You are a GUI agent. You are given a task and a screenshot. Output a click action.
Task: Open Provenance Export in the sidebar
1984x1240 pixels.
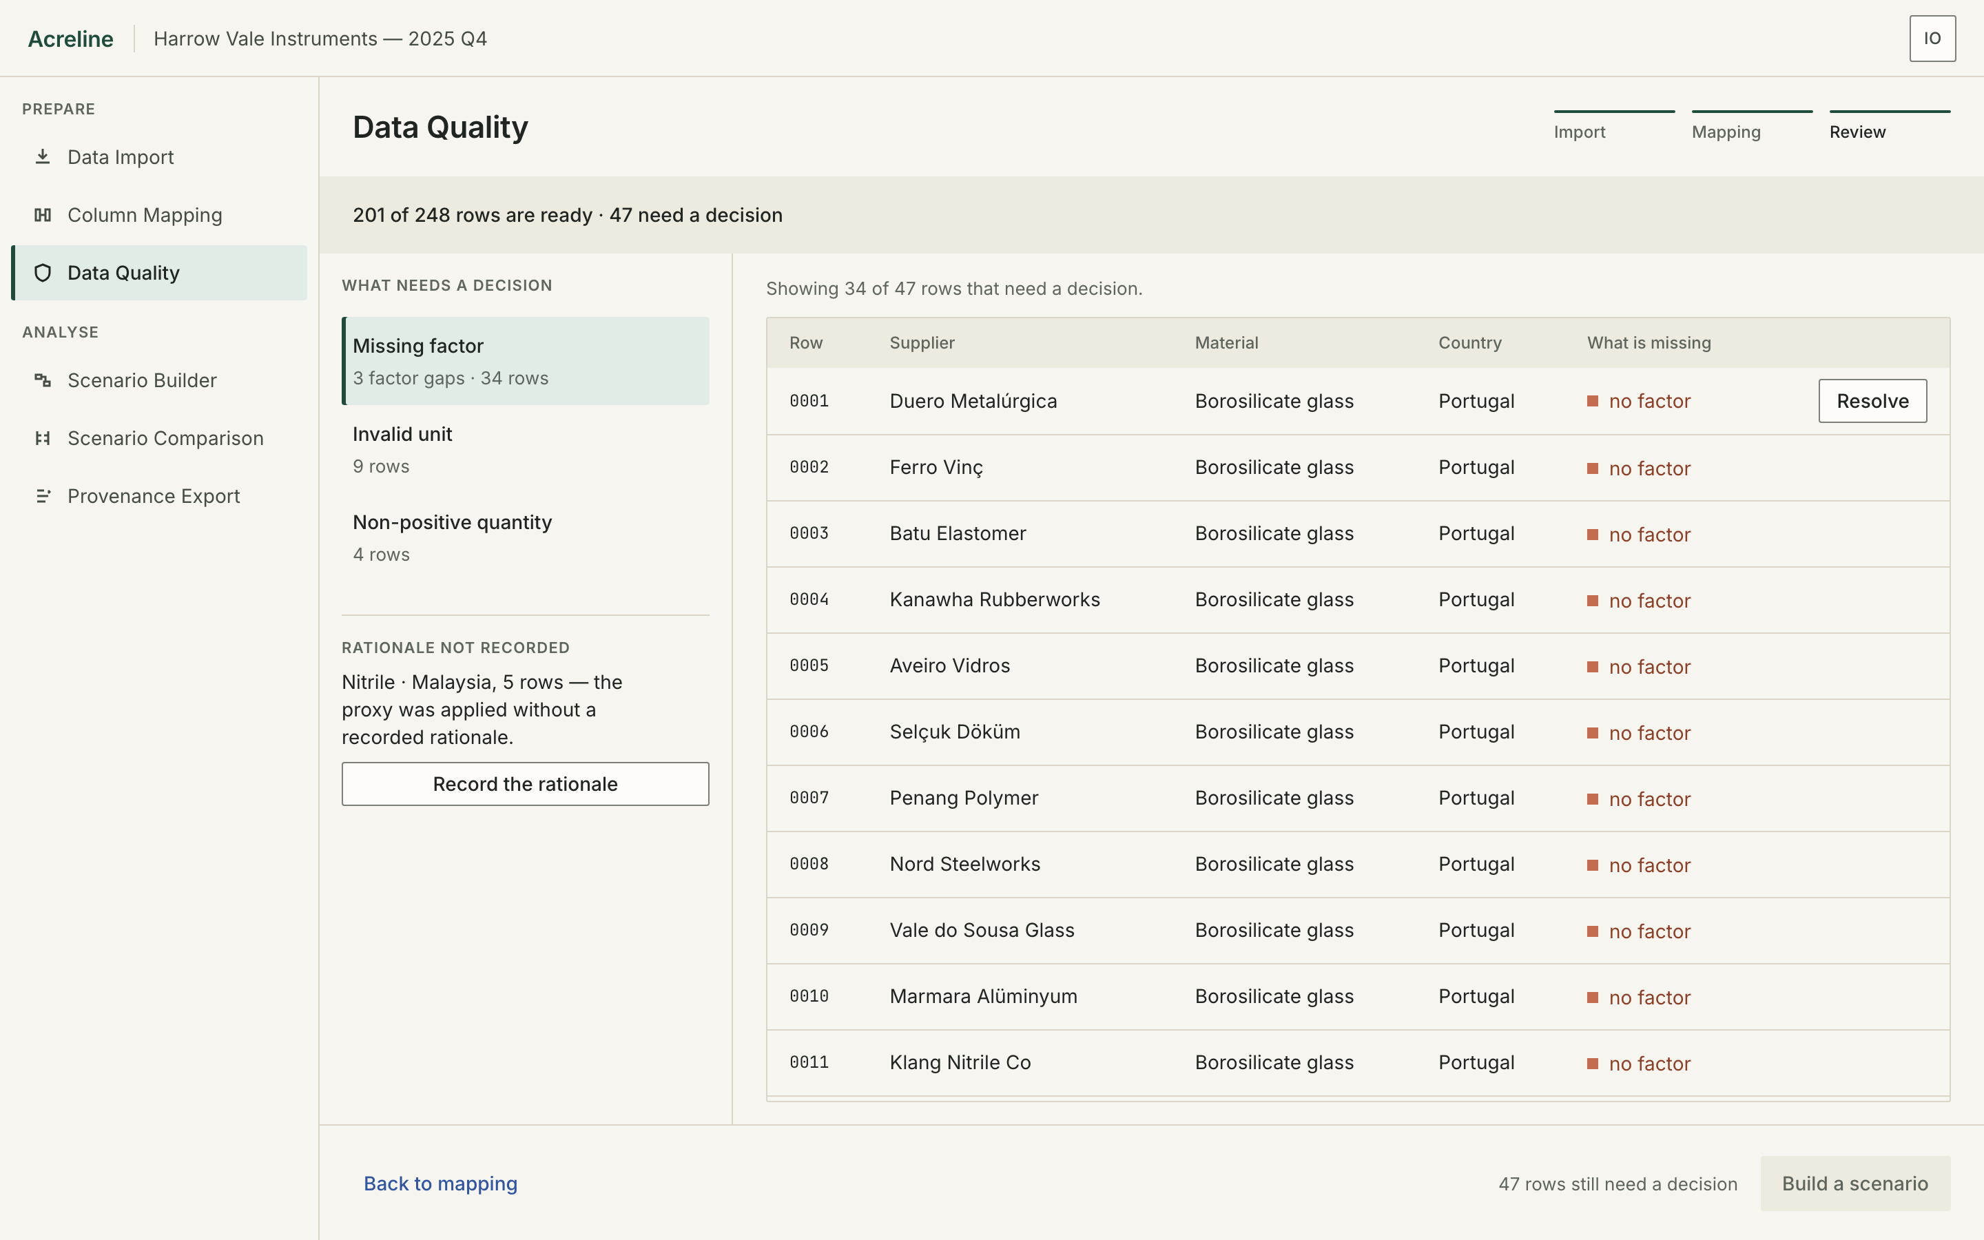(x=159, y=496)
